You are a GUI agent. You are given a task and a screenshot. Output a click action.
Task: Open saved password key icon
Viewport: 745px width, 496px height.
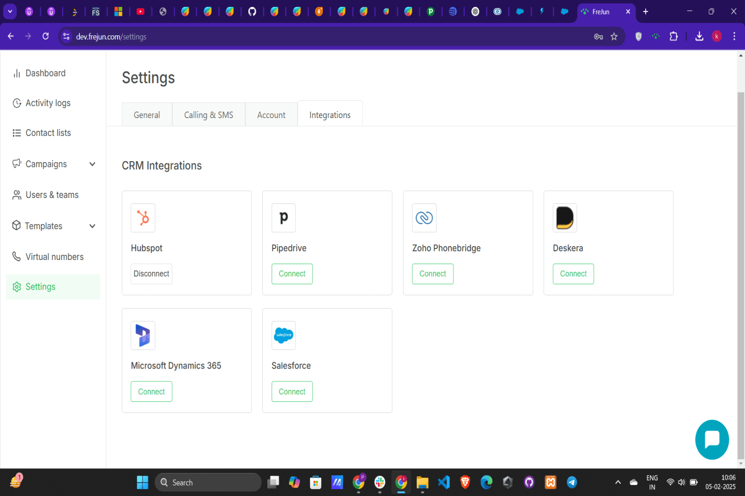[598, 36]
